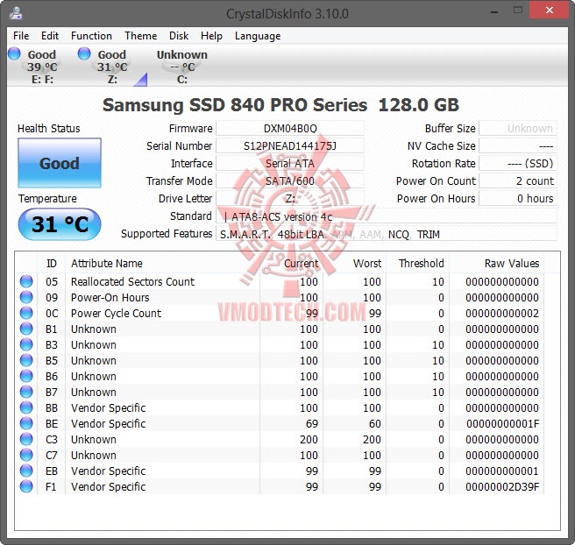Click the Current column header
This screenshot has width=575, height=545.
[291, 263]
